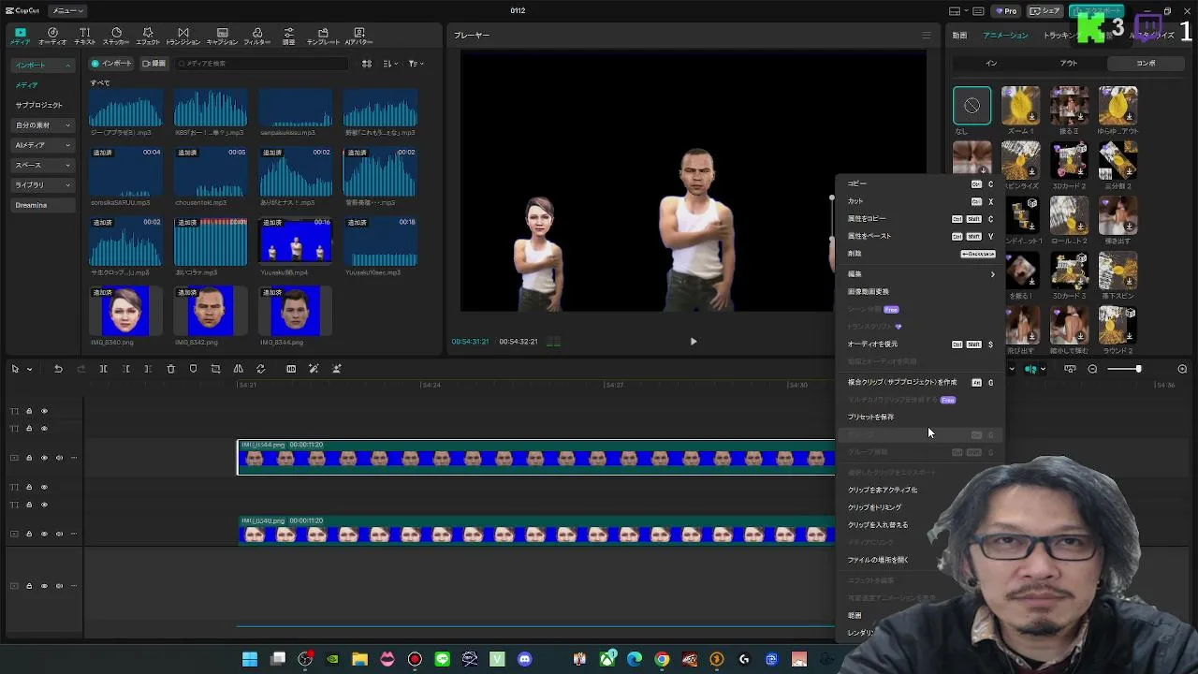1198x674 pixels.
Task: Open the オーディオ (Audio) library tab
Action: coord(52,37)
